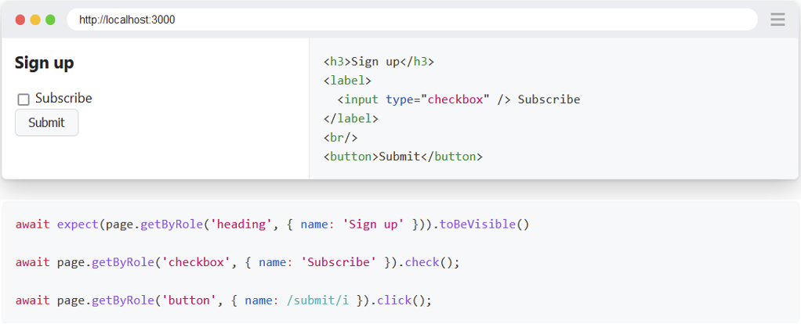Click the green window dot
801x324 pixels.
[x=50, y=20]
